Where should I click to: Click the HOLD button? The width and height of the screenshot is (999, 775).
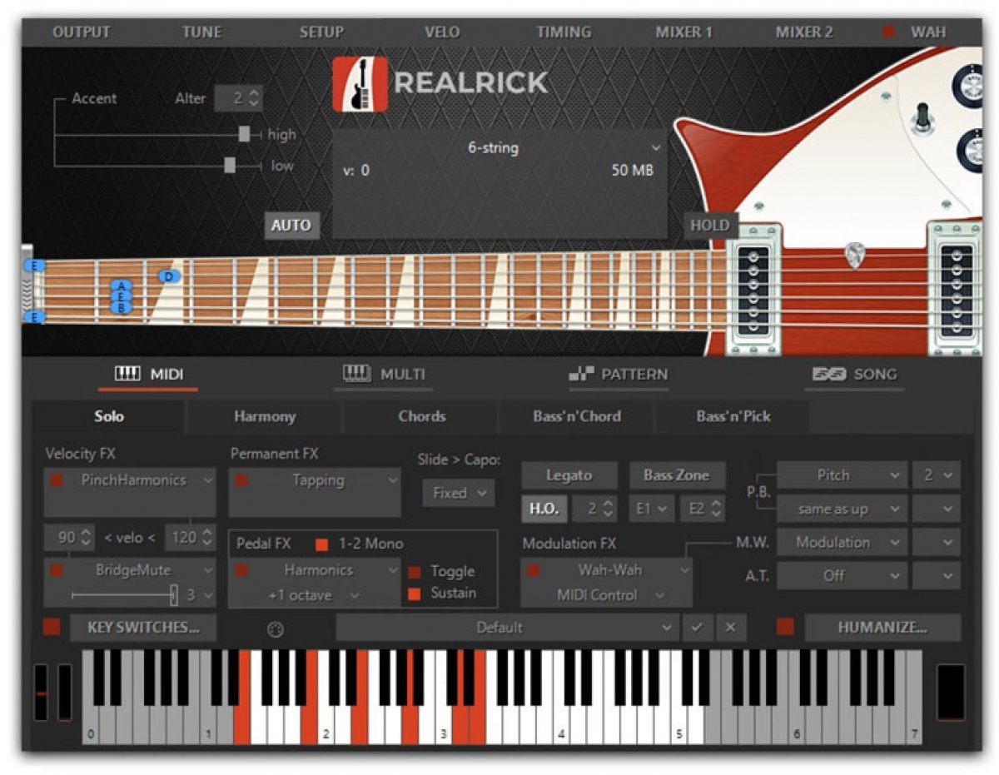point(710,225)
